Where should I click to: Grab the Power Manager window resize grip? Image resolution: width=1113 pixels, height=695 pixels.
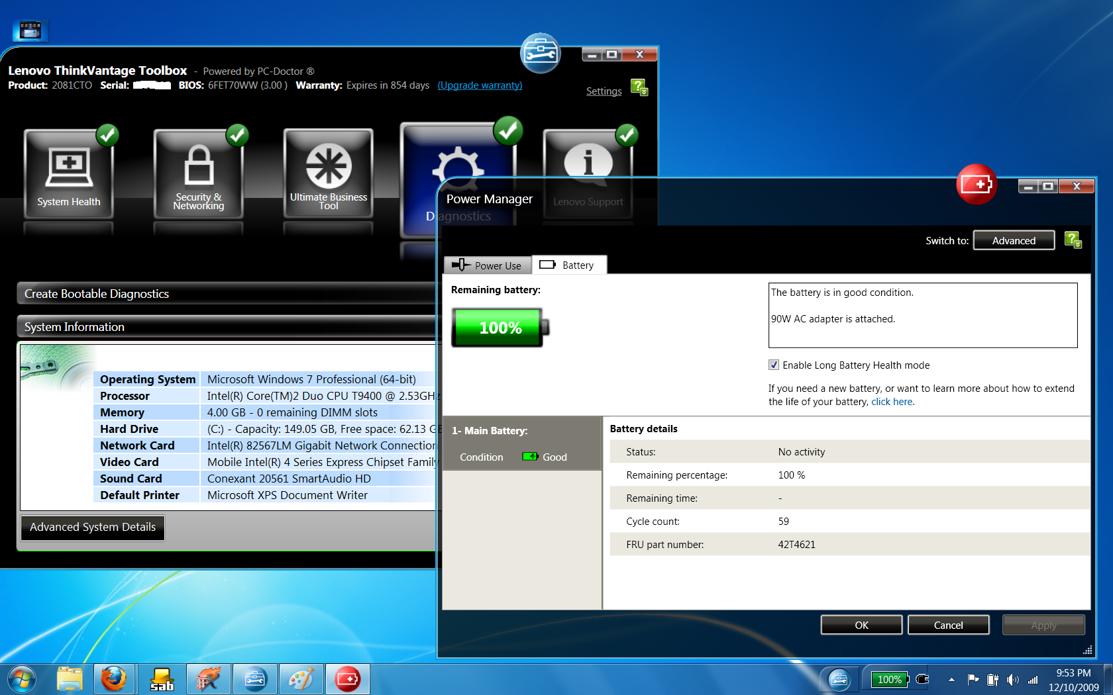point(1087,650)
